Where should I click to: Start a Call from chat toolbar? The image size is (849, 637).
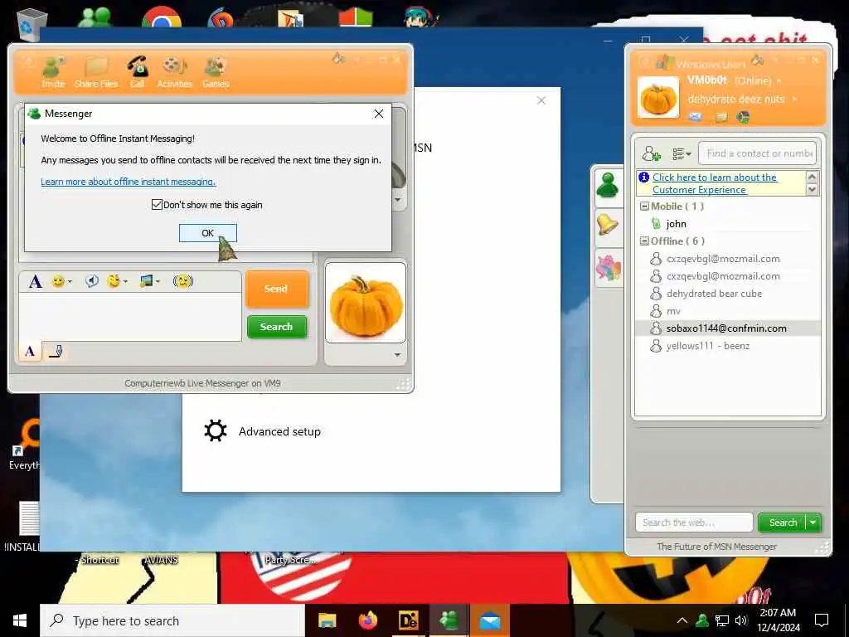(138, 72)
